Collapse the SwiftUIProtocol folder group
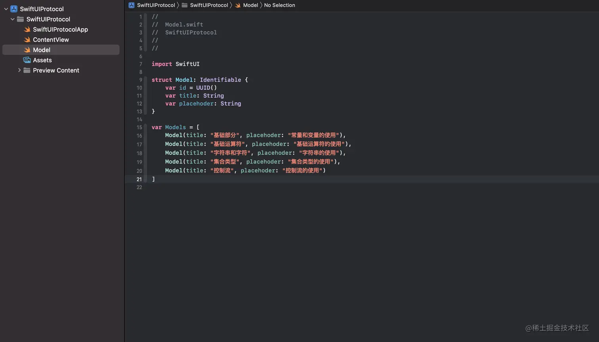 [x=12, y=19]
